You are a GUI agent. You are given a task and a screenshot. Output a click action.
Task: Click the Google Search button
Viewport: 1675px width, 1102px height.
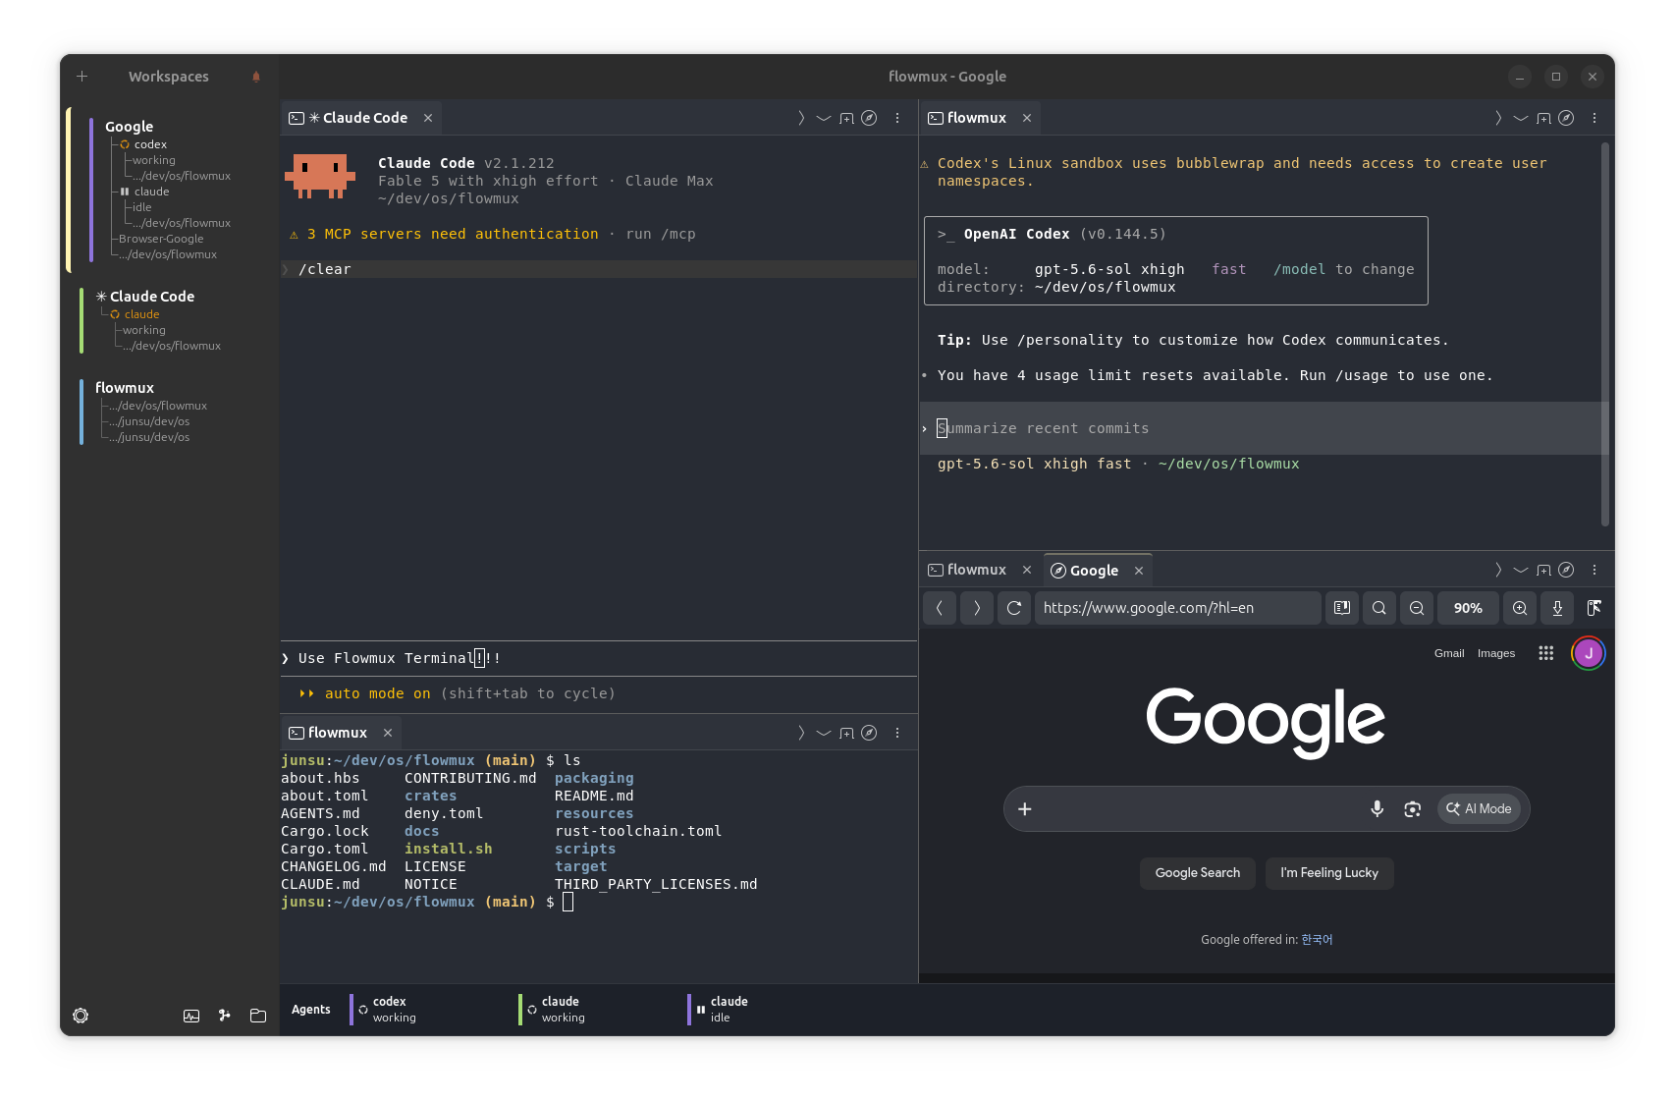tap(1198, 873)
